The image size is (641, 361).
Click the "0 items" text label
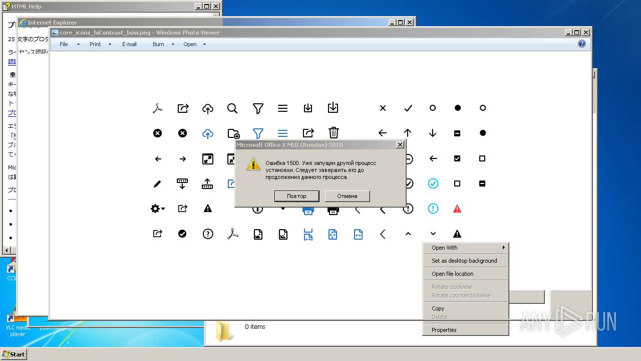[255, 327]
